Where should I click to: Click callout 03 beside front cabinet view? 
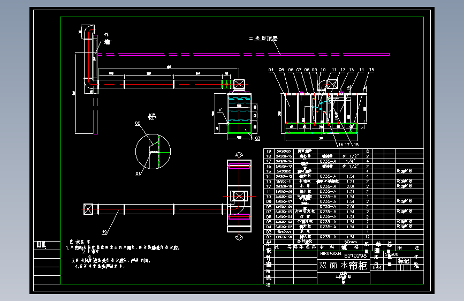tap(257, 138)
